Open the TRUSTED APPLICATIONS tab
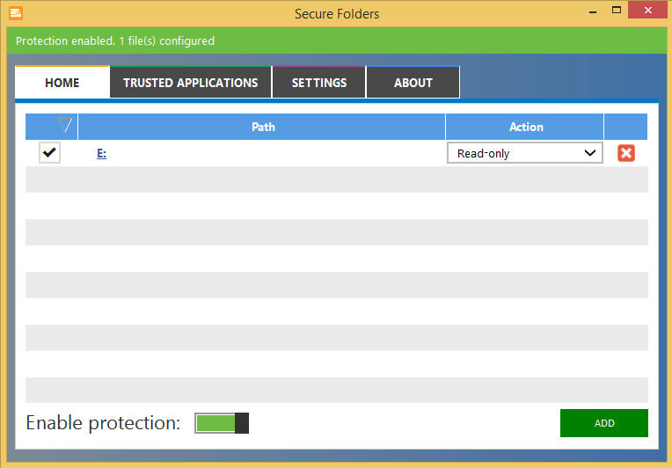Image resolution: width=672 pixels, height=468 pixels. [191, 83]
